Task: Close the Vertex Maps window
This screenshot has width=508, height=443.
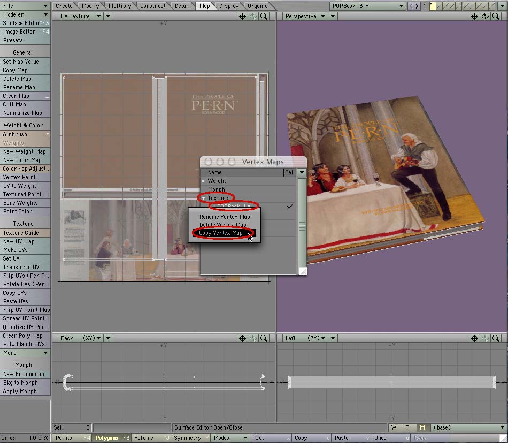Action: pos(209,162)
